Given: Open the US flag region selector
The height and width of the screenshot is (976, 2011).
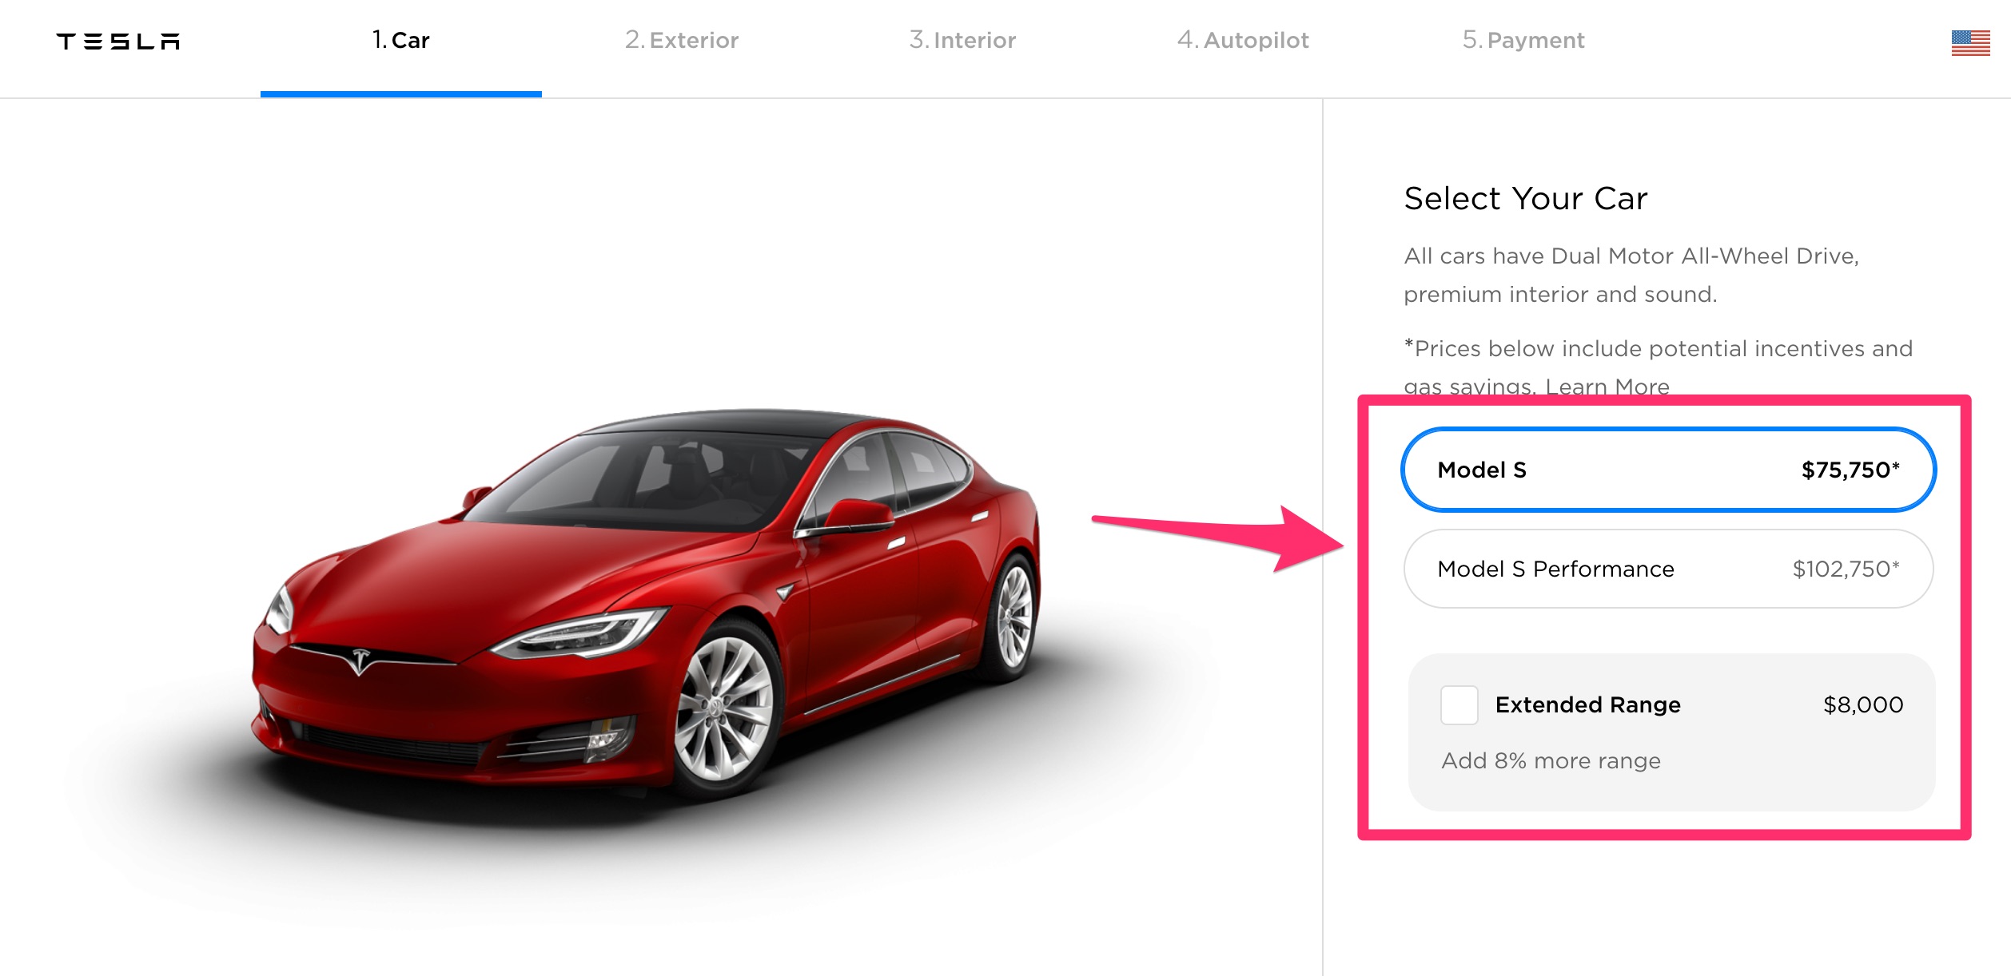Looking at the screenshot, I should coord(1970,42).
